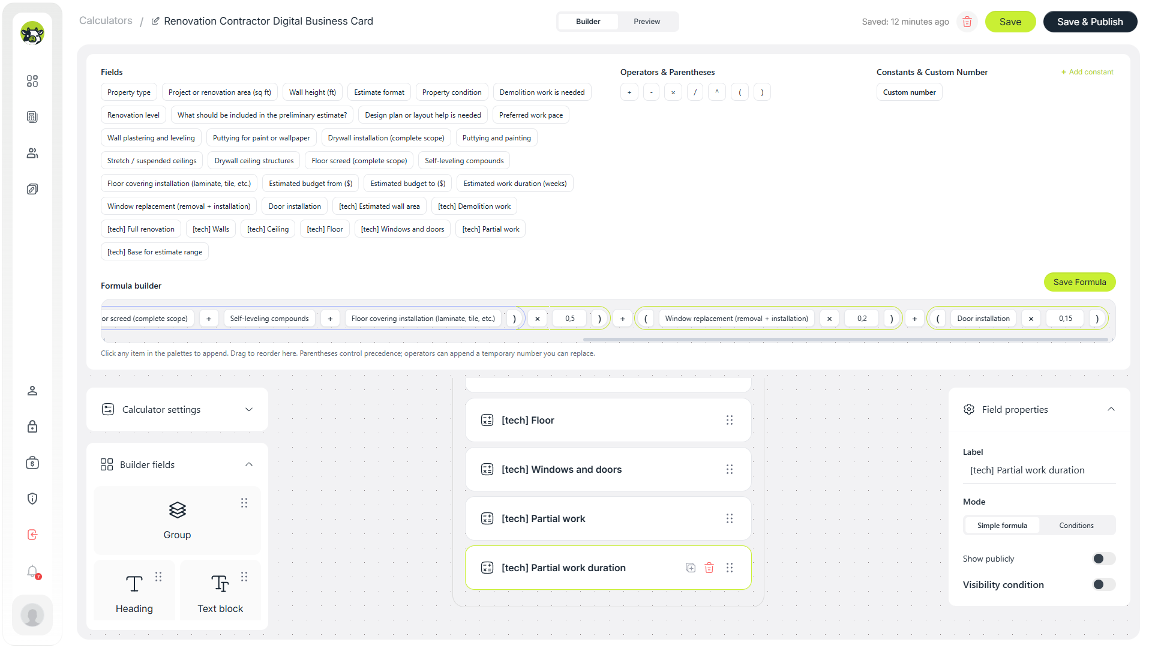The width and height of the screenshot is (1152, 648).
Task: Add the divide operator
Action: pos(695,92)
